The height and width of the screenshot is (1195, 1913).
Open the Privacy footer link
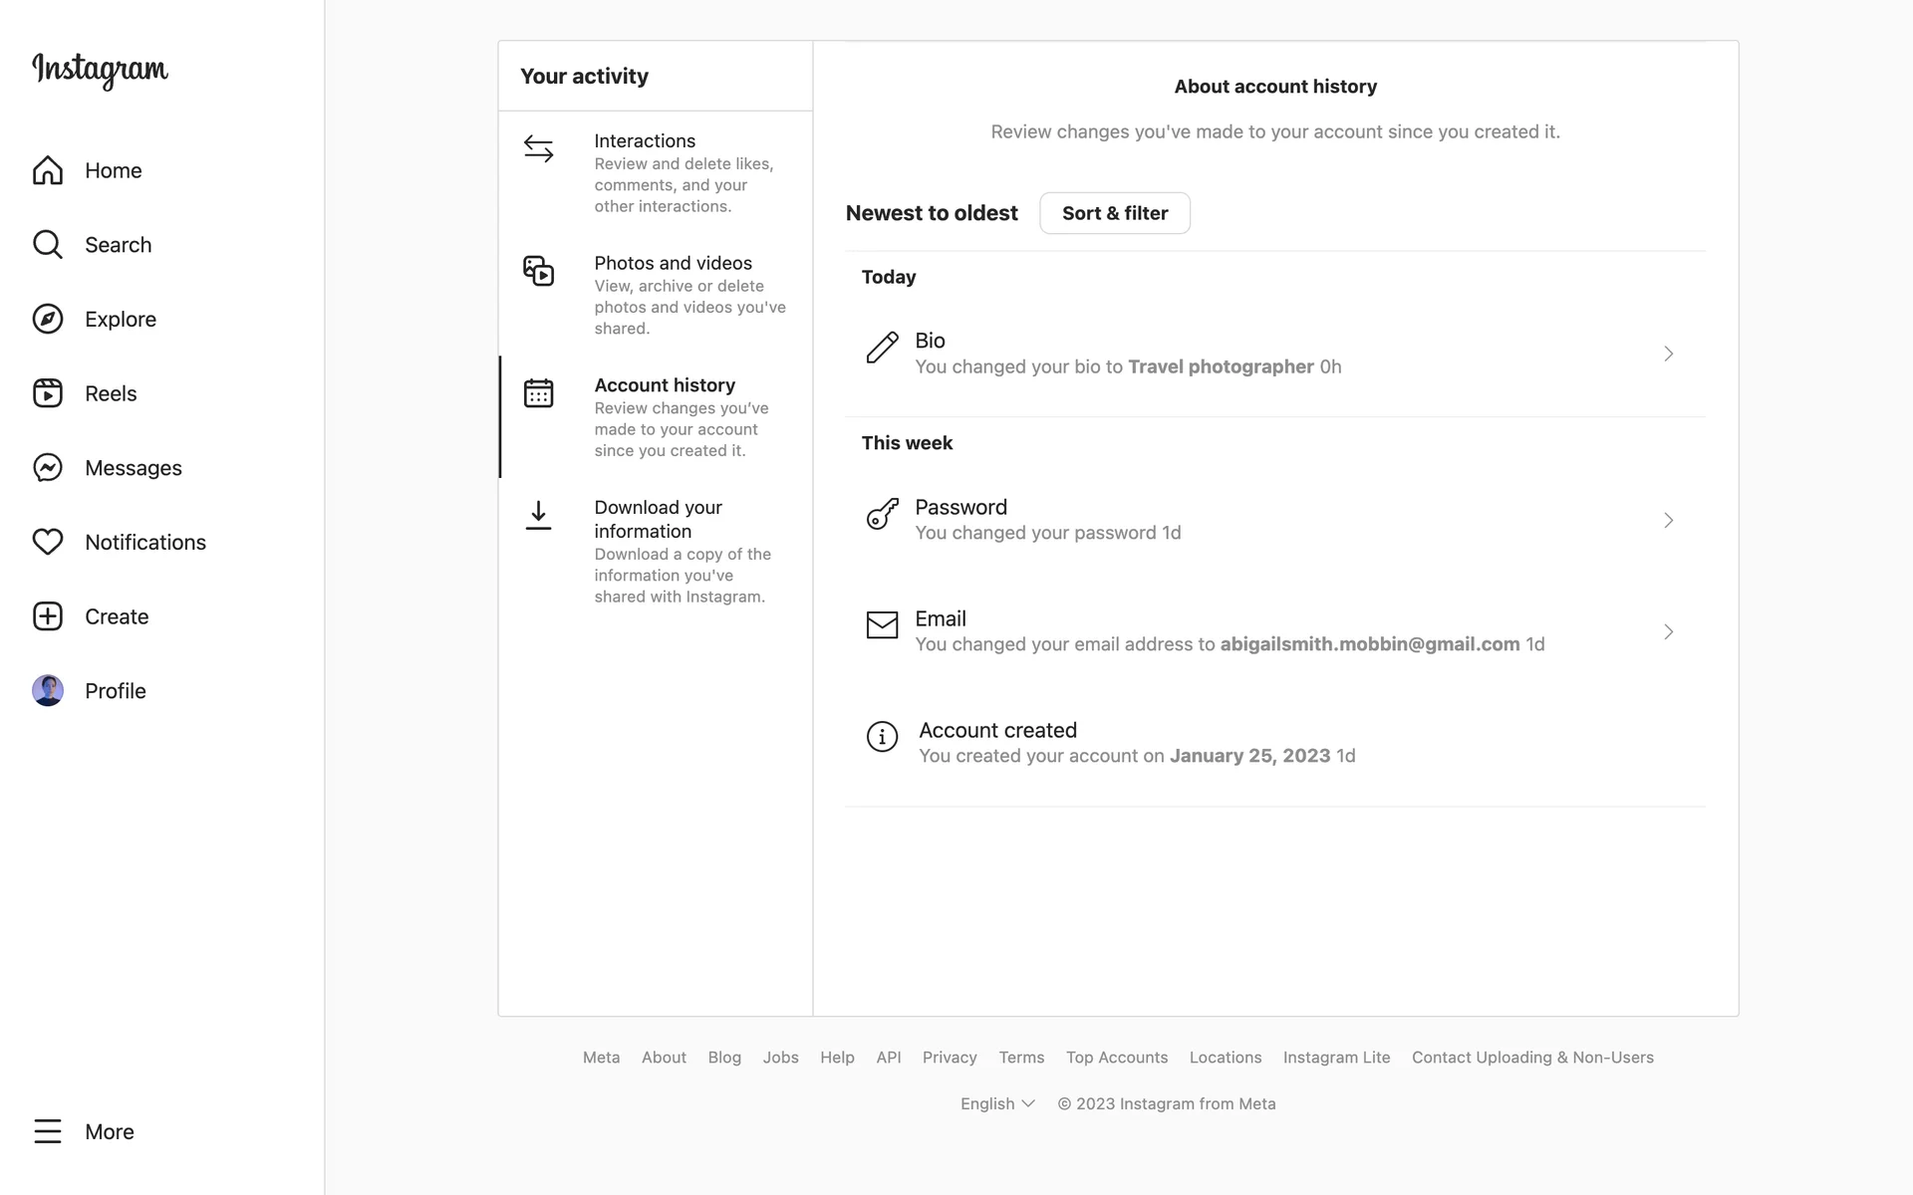[950, 1058]
